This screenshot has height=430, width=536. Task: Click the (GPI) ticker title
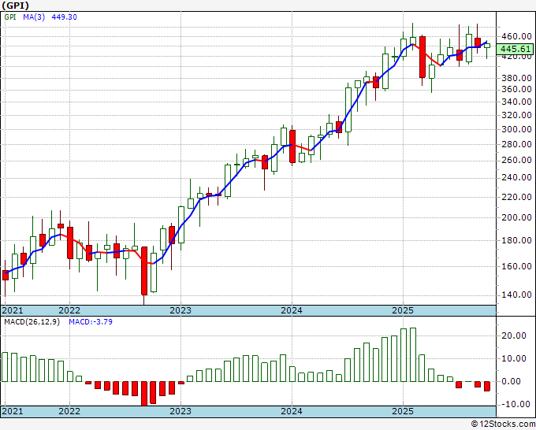[x=16, y=6]
